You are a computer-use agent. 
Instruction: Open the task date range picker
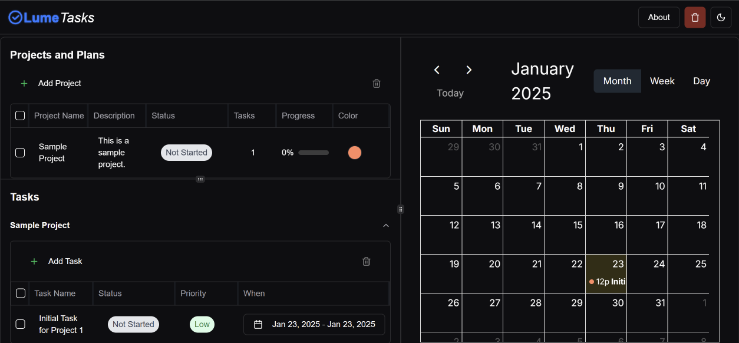click(x=314, y=324)
